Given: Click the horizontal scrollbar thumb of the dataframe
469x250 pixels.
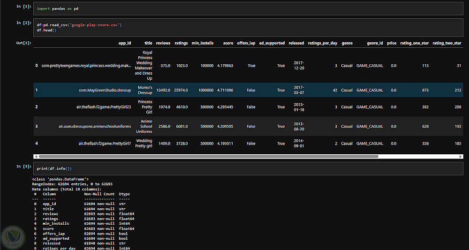Looking at the screenshot, I should pos(209,156).
